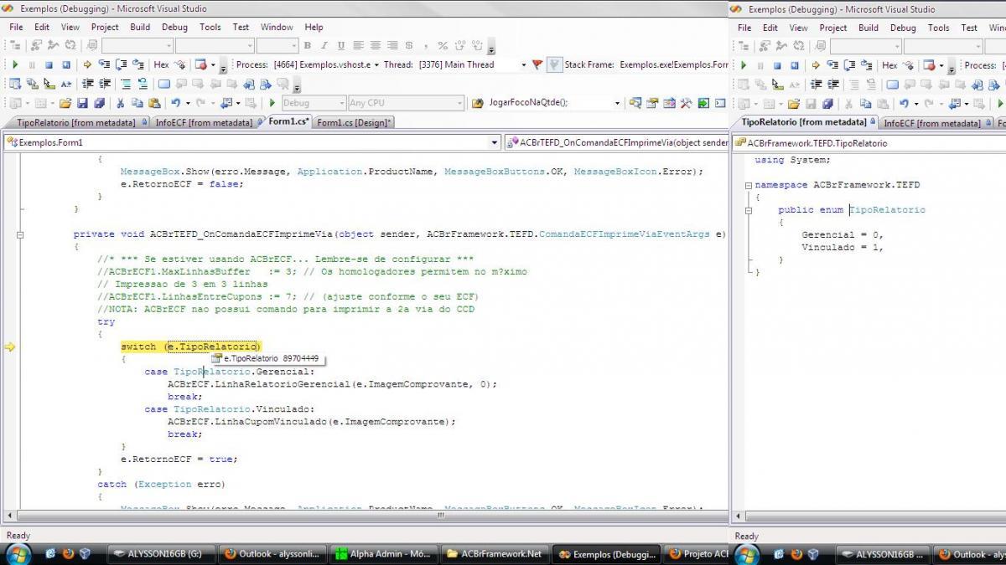Click the Show Next Statement yellow arrow
The height and width of the screenshot is (565, 1006).
click(x=87, y=64)
